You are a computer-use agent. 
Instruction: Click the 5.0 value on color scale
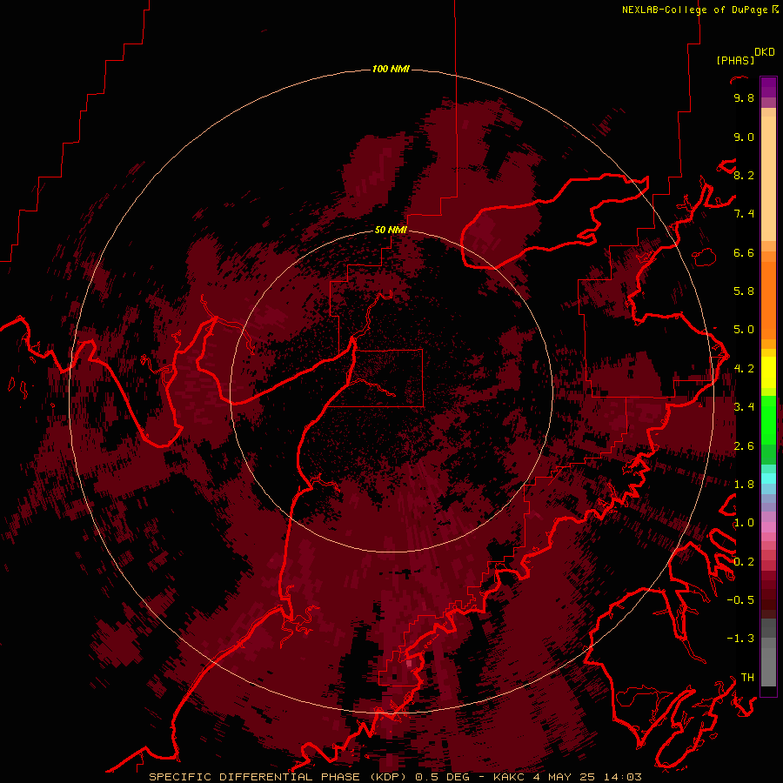click(744, 330)
